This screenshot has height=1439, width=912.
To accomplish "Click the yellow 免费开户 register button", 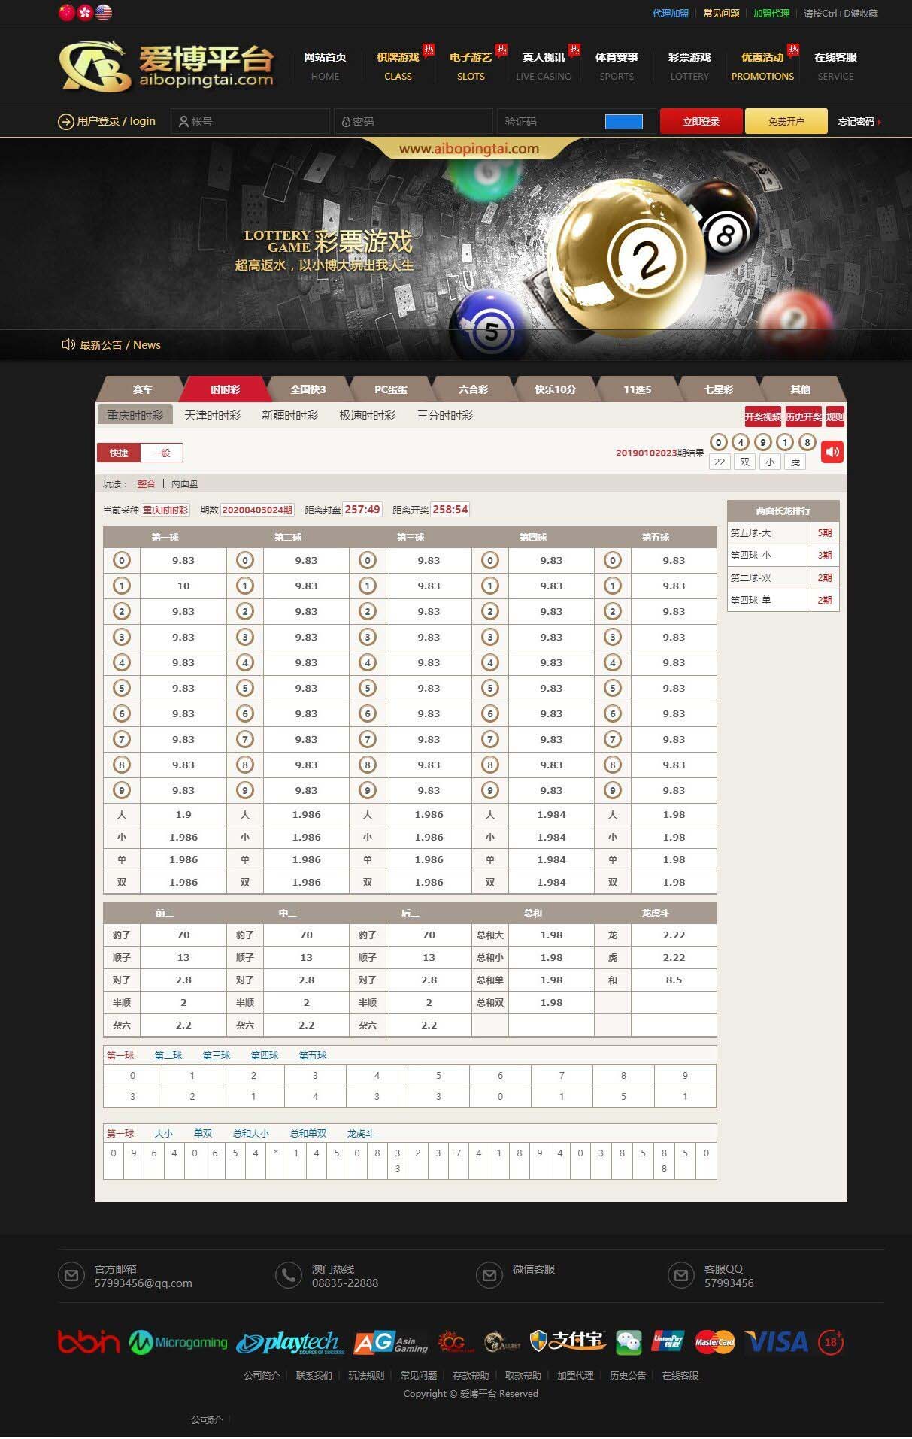I will pos(786,121).
